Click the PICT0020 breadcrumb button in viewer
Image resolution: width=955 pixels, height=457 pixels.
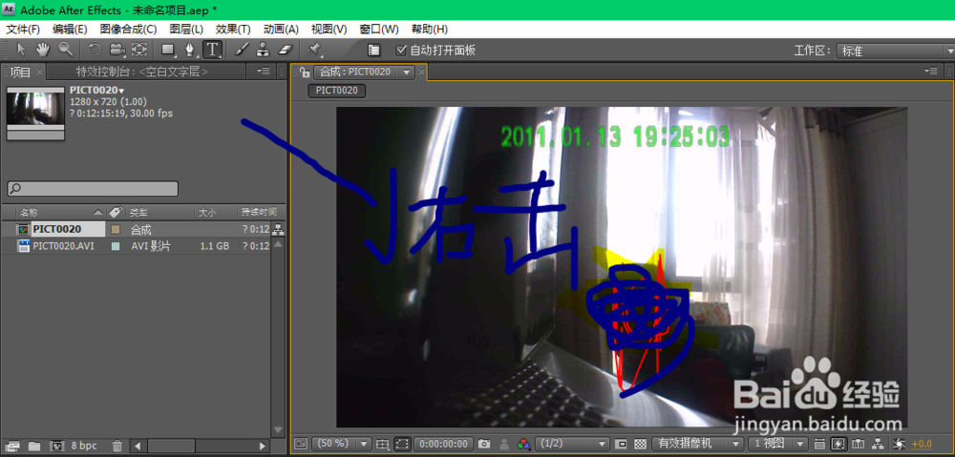(337, 91)
